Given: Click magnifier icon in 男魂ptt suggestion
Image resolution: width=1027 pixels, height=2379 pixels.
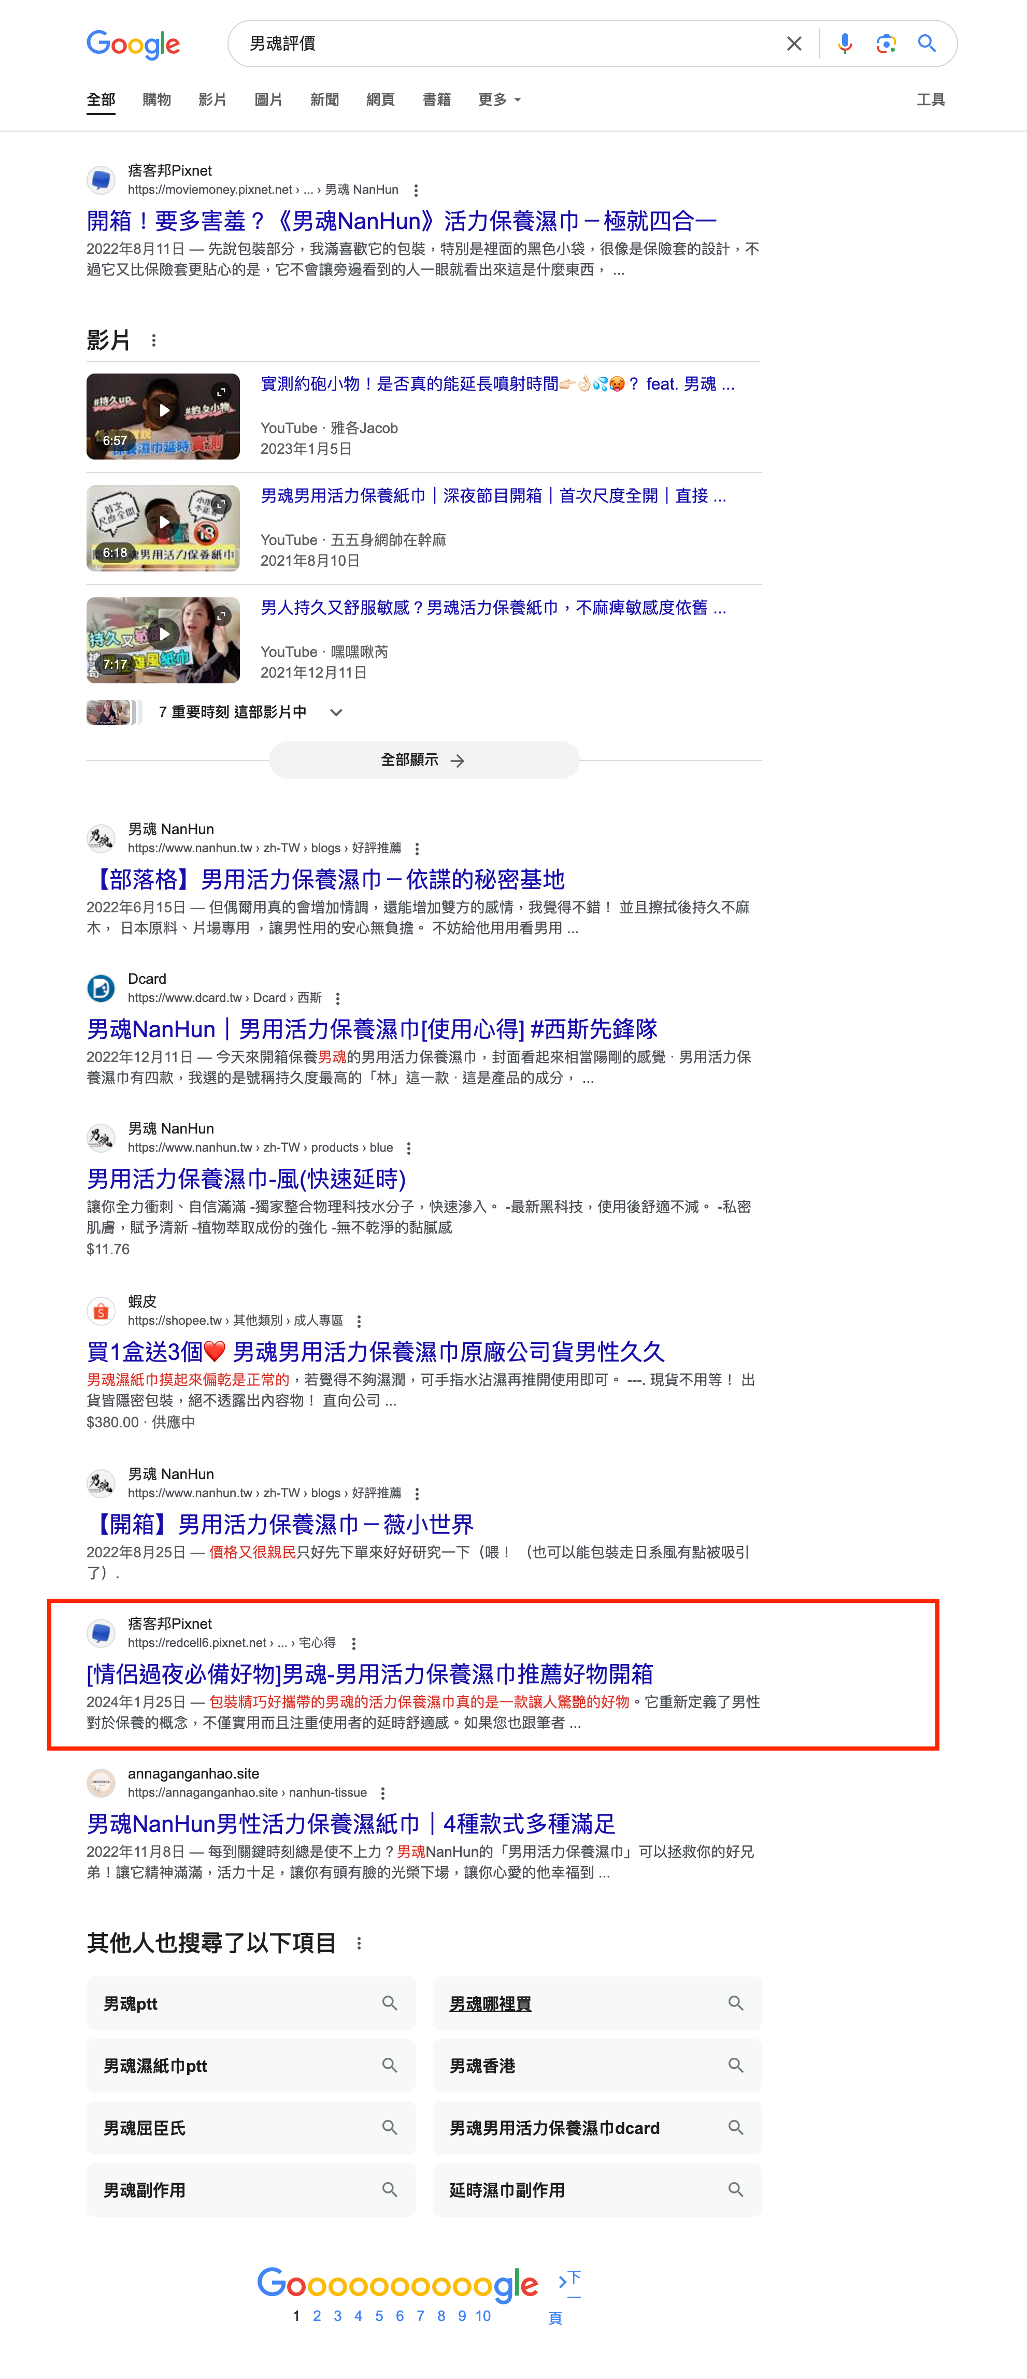Looking at the screenshot, I should pyautogui.click(x=390, y=2003).
